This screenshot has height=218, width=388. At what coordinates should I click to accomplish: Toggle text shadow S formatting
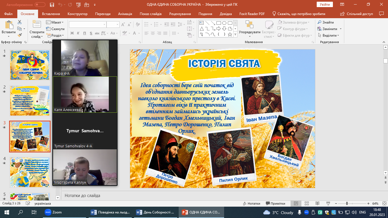pyautogui.click(x=91, y=33)
